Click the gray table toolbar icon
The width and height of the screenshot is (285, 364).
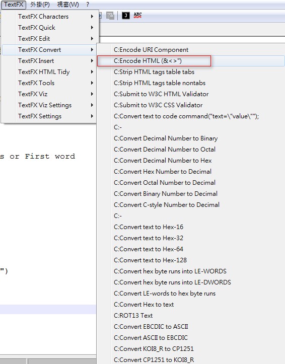click(x=110, y=16)
